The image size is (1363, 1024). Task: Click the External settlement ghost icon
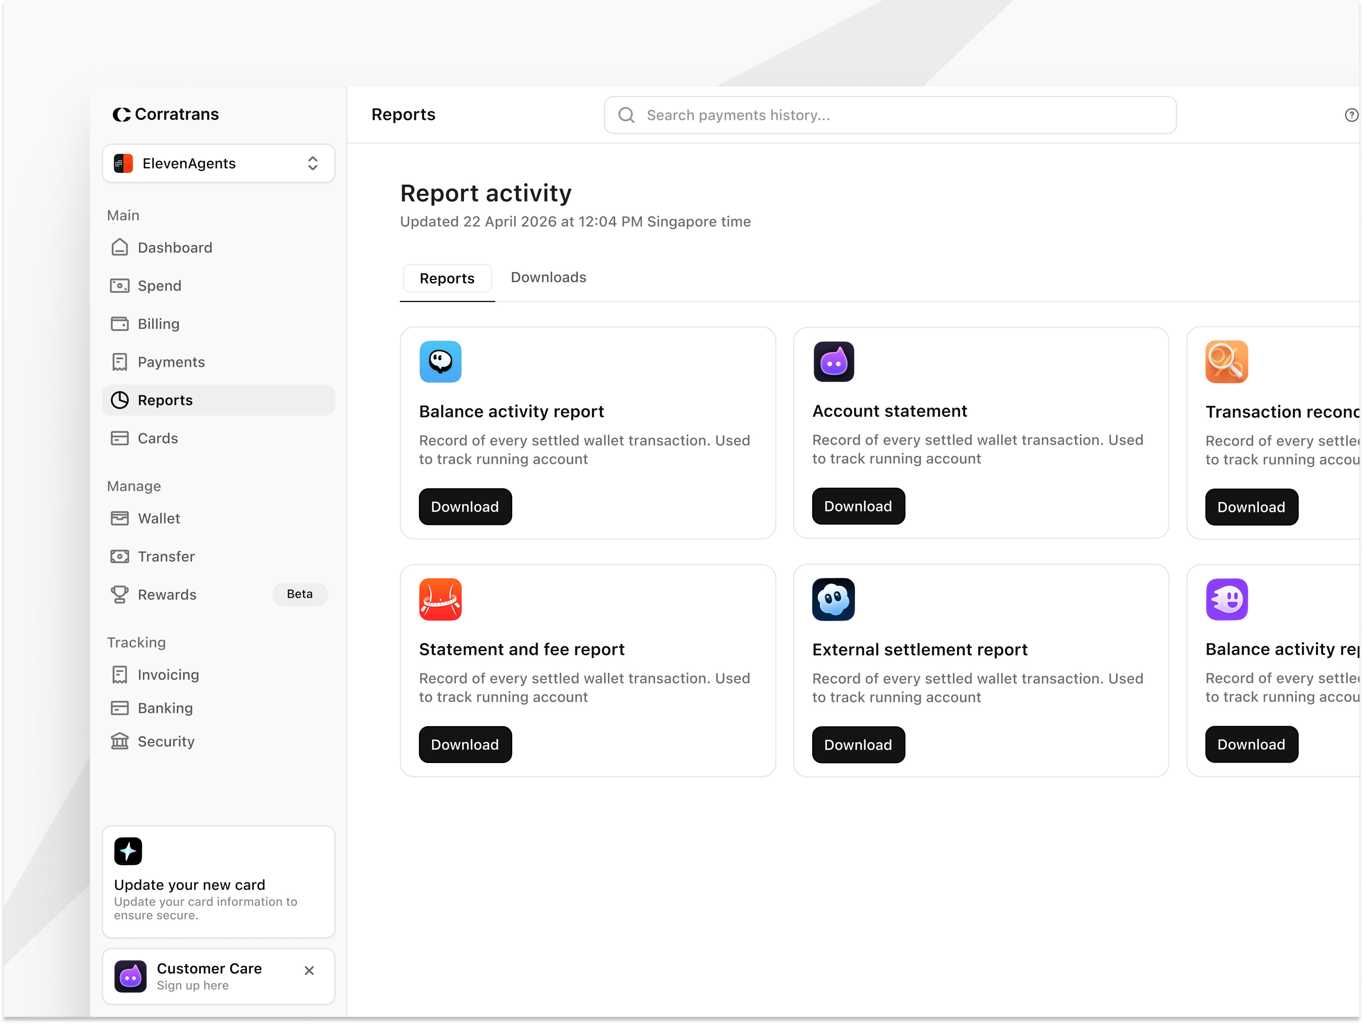(834, 599)
